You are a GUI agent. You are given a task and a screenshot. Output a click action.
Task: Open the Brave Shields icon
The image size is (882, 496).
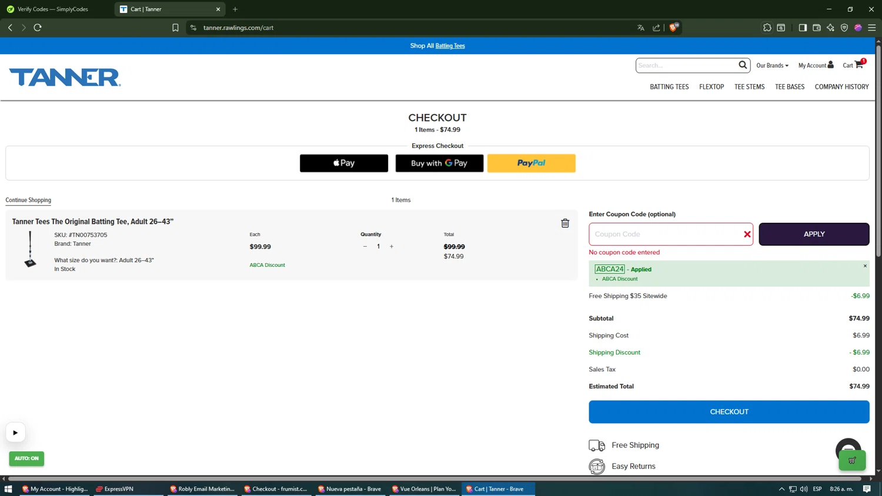tap(674, 27)
